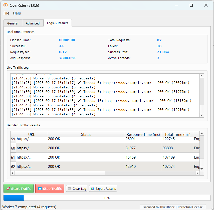This screenshot has height=210, width=214.
Task: Switch to the Advanced tab
Action: click(x=33, y=23)
